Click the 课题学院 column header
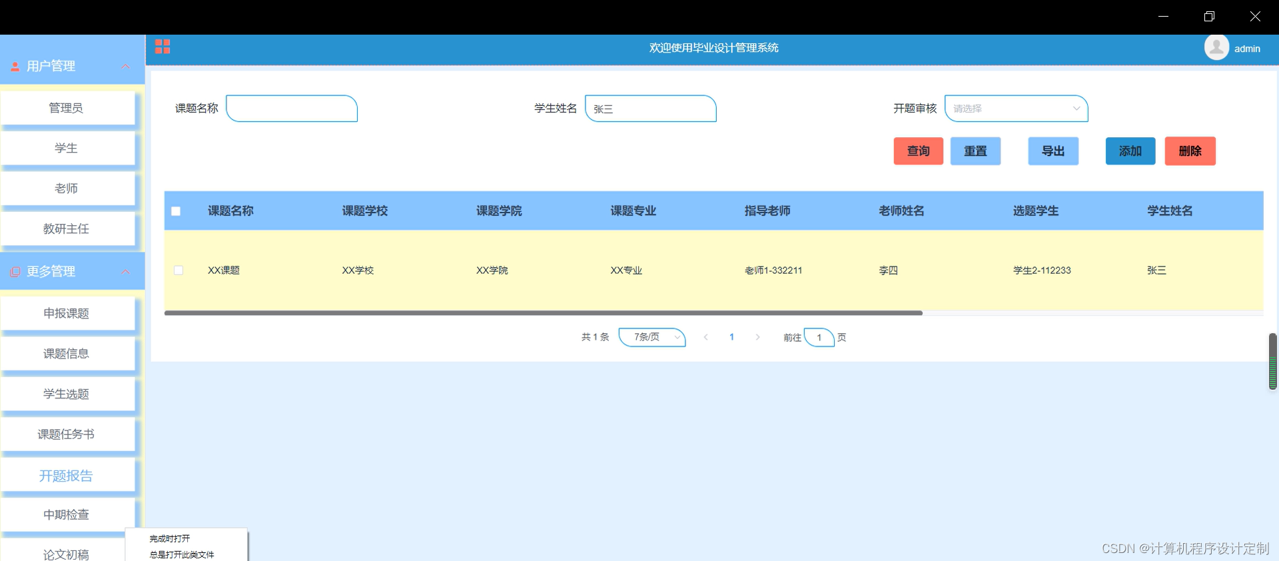The width and height of the screenshot is (1279, 561). click(499, 211)
